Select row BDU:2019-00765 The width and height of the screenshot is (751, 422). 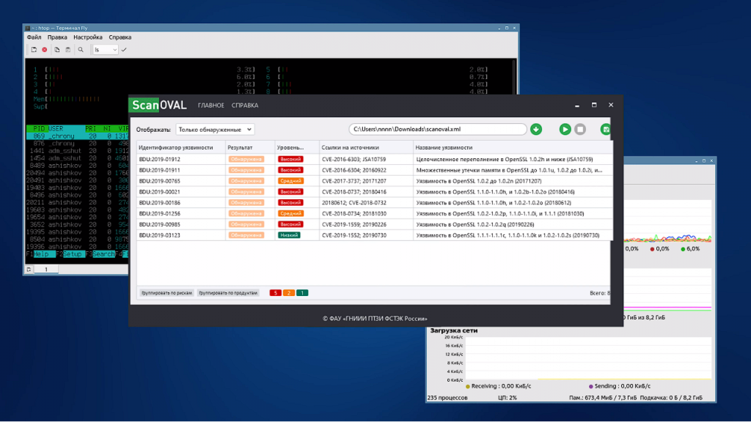click(x=375, y=181)
